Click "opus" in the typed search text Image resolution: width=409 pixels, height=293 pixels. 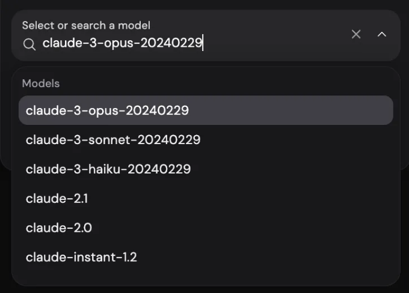tap(118, 43)
